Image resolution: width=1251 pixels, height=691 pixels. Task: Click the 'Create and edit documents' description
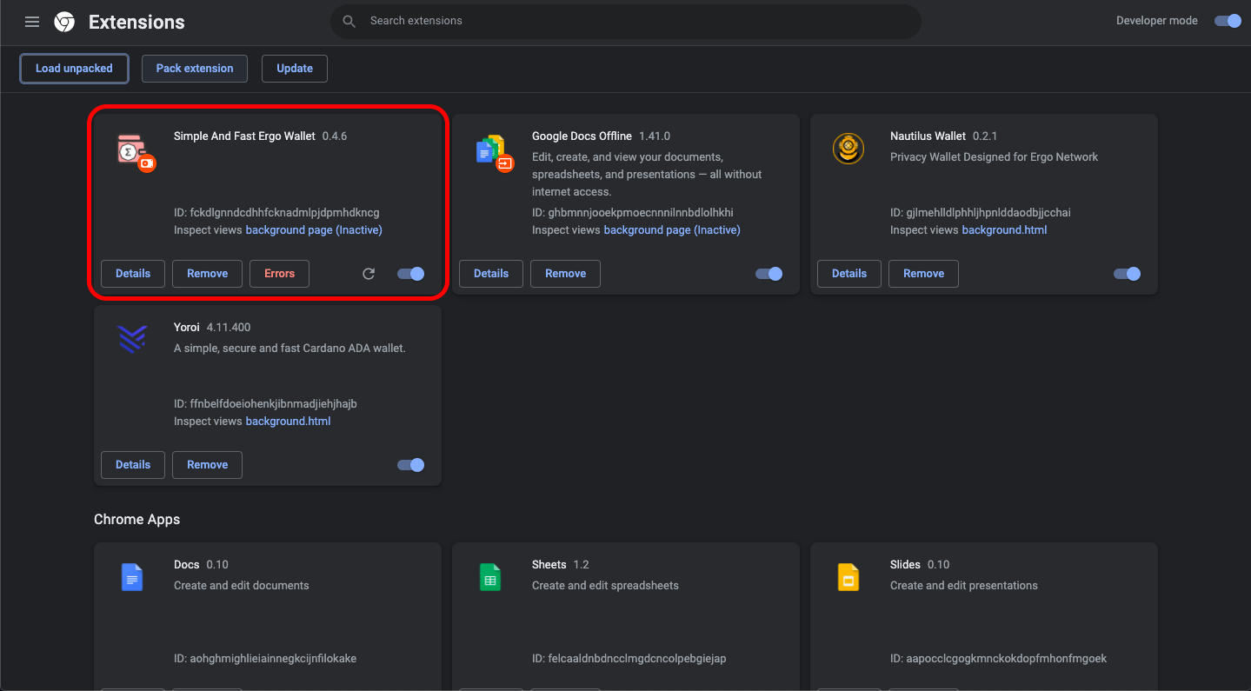click(242, 586)
